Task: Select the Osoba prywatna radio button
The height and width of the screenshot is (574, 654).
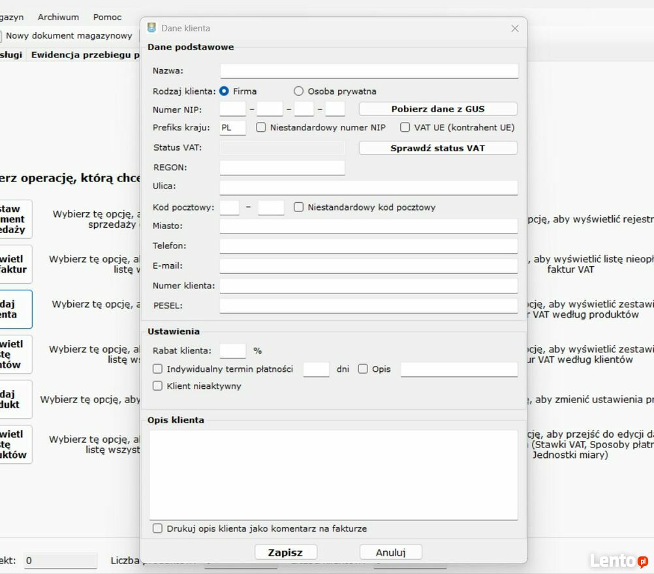Action: coord(299,91)
